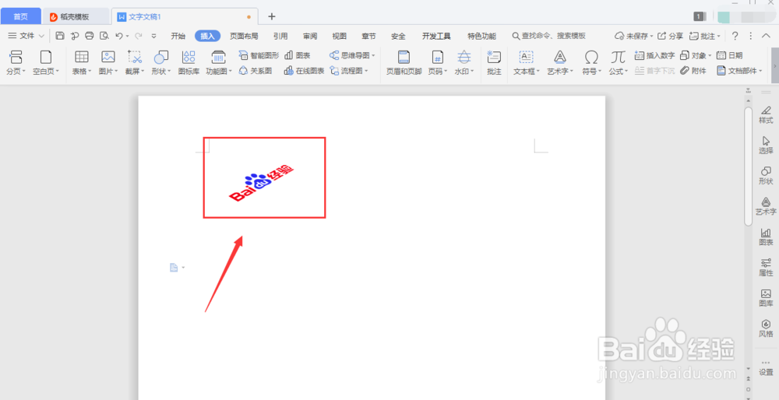Insert 智能图形 smart graphic
Screen dimensions: 779x400
(x=259, y=55)
